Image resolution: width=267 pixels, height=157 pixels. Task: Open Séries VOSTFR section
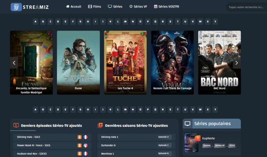click(x=167, y=6)
